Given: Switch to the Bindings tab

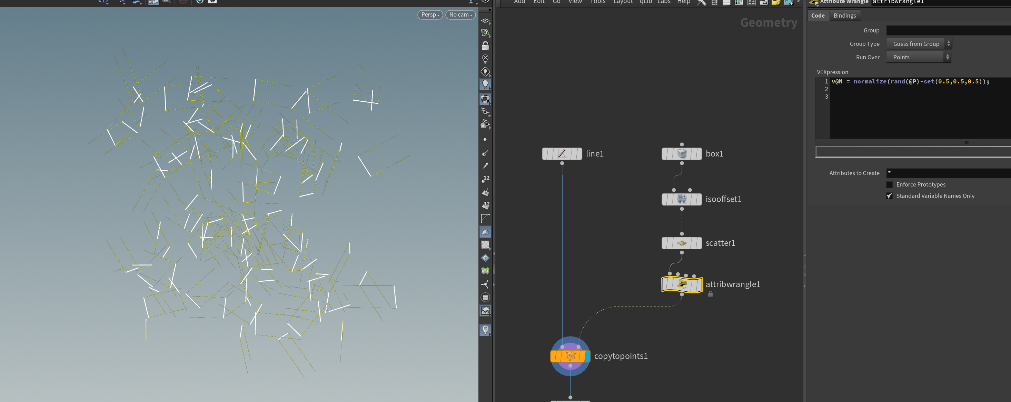Looking at the screenshot, I should (845, 16).
